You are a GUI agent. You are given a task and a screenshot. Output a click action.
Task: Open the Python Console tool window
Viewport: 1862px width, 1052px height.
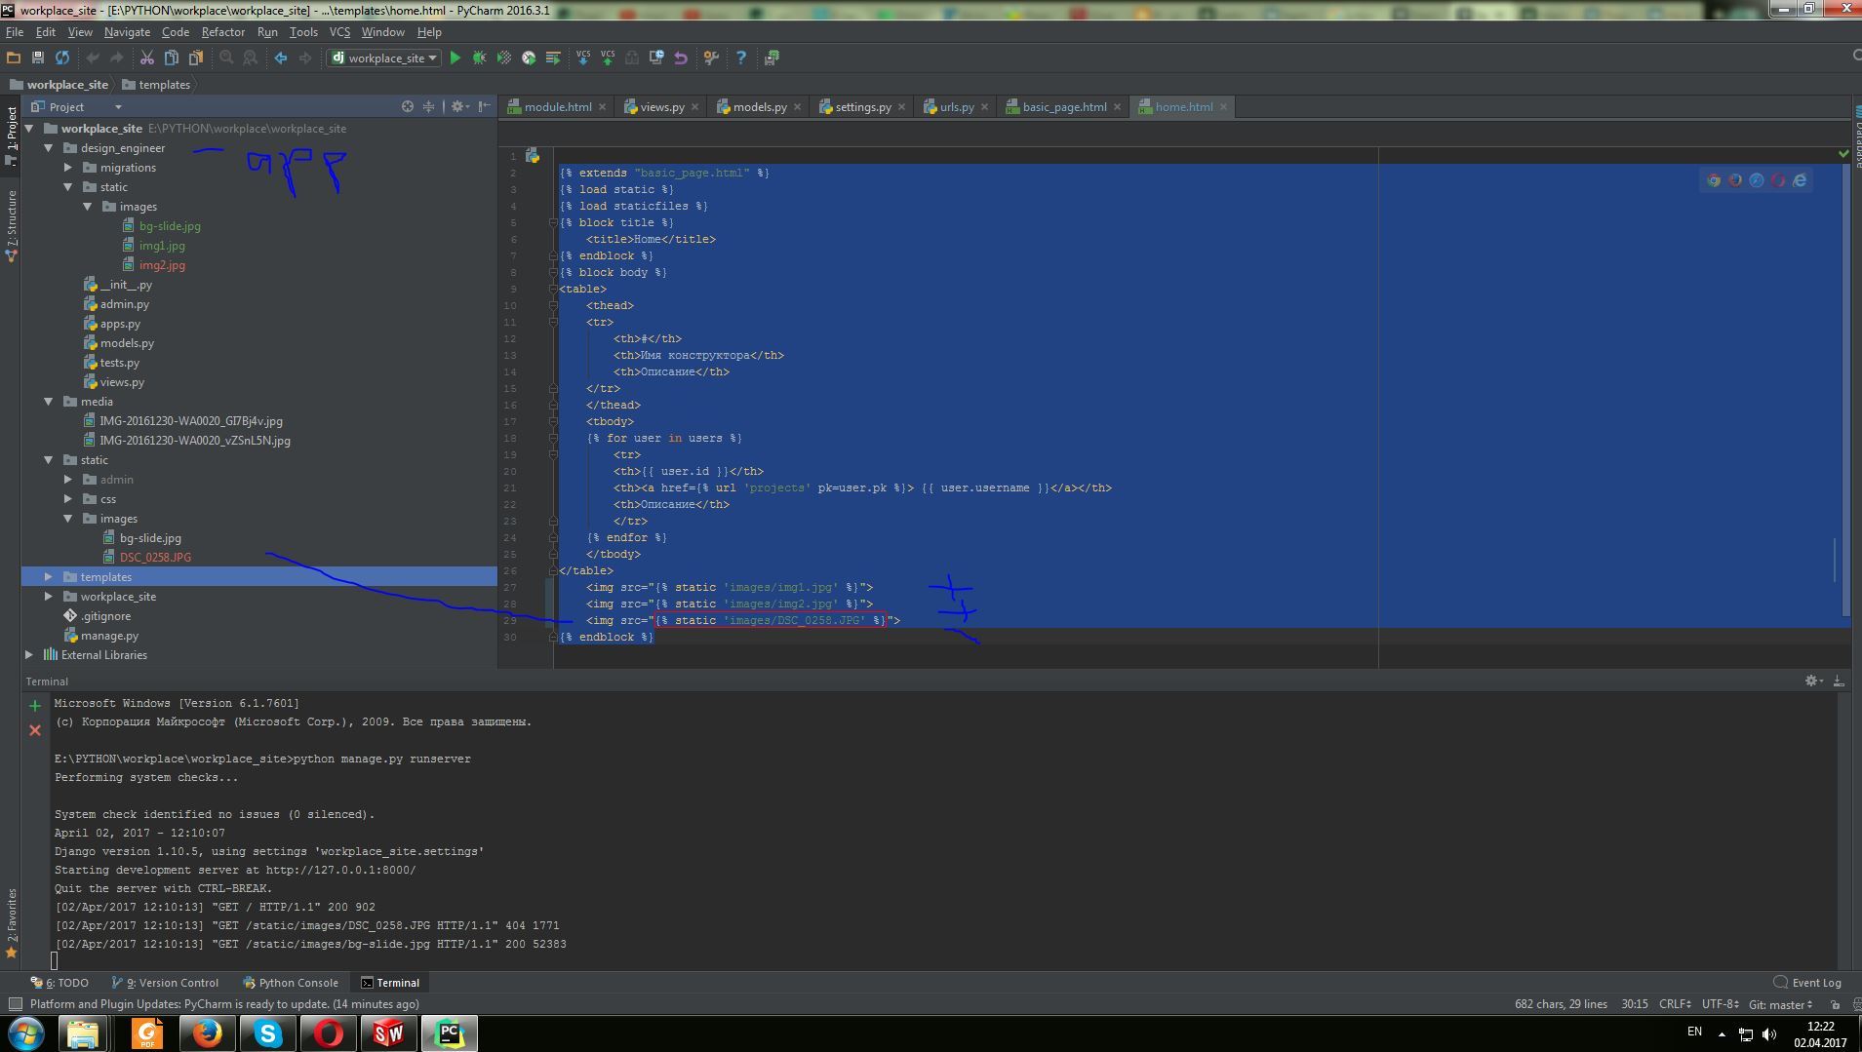point(290,983)
